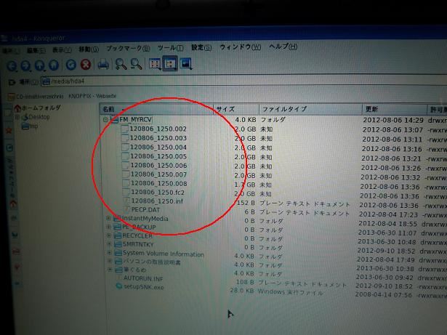The width and height of the screenshot is (447, 335).
Task: Open the ヘルプ(H) menu
Action: (x=283, y=47)
